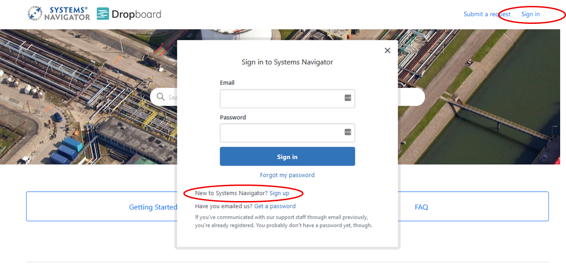Click the Forgot my password link
The image size is (566, 269).
point(287,175)
